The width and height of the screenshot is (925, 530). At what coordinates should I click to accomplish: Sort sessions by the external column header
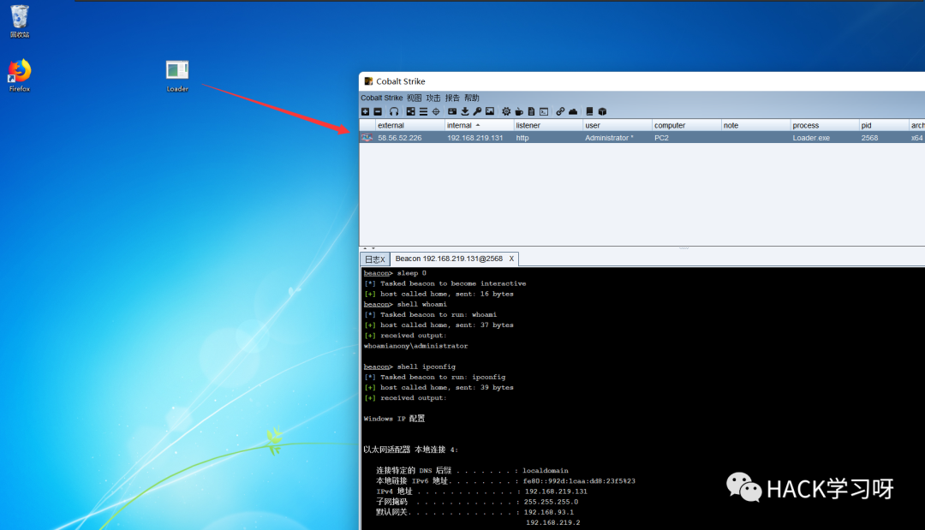click(x=410, y=125)
